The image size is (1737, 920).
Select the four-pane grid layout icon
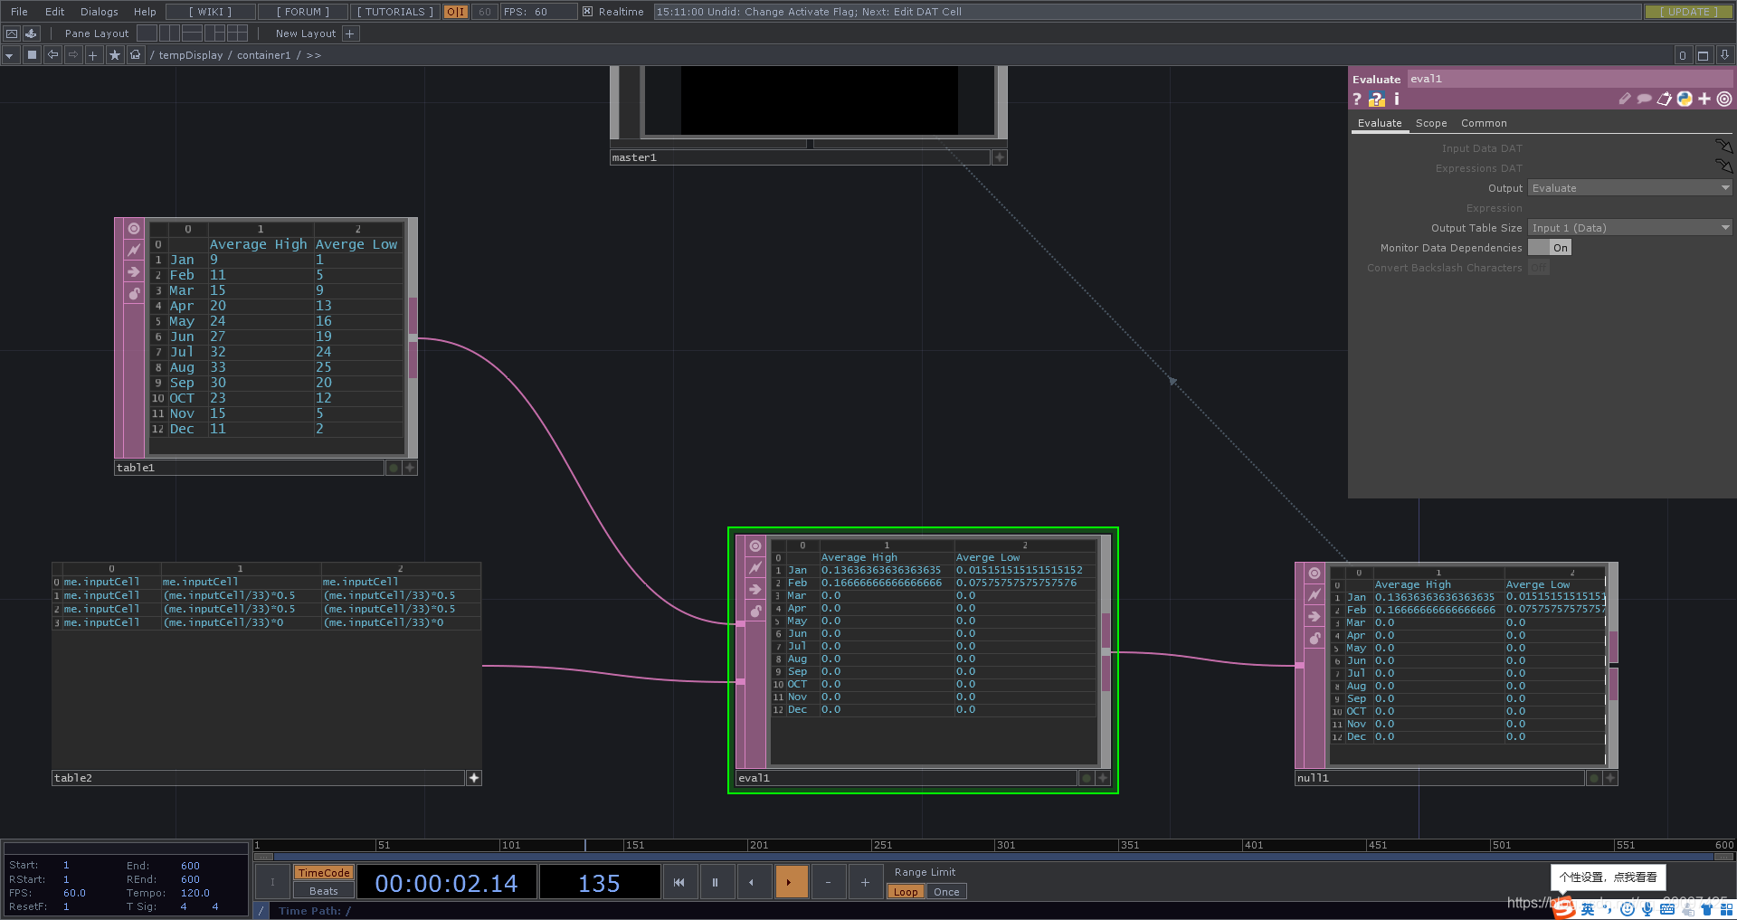(237, 33)
